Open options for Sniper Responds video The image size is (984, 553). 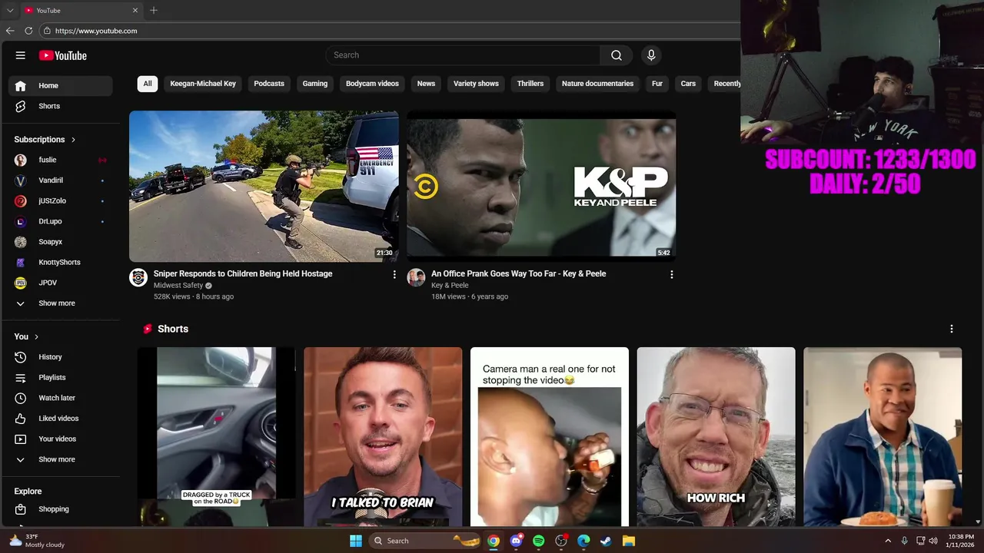pyautogui.click(x=394, y=274)
